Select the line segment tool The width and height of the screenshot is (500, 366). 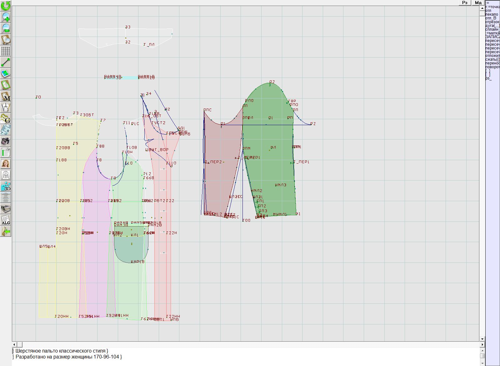click(x=6, y=62)
